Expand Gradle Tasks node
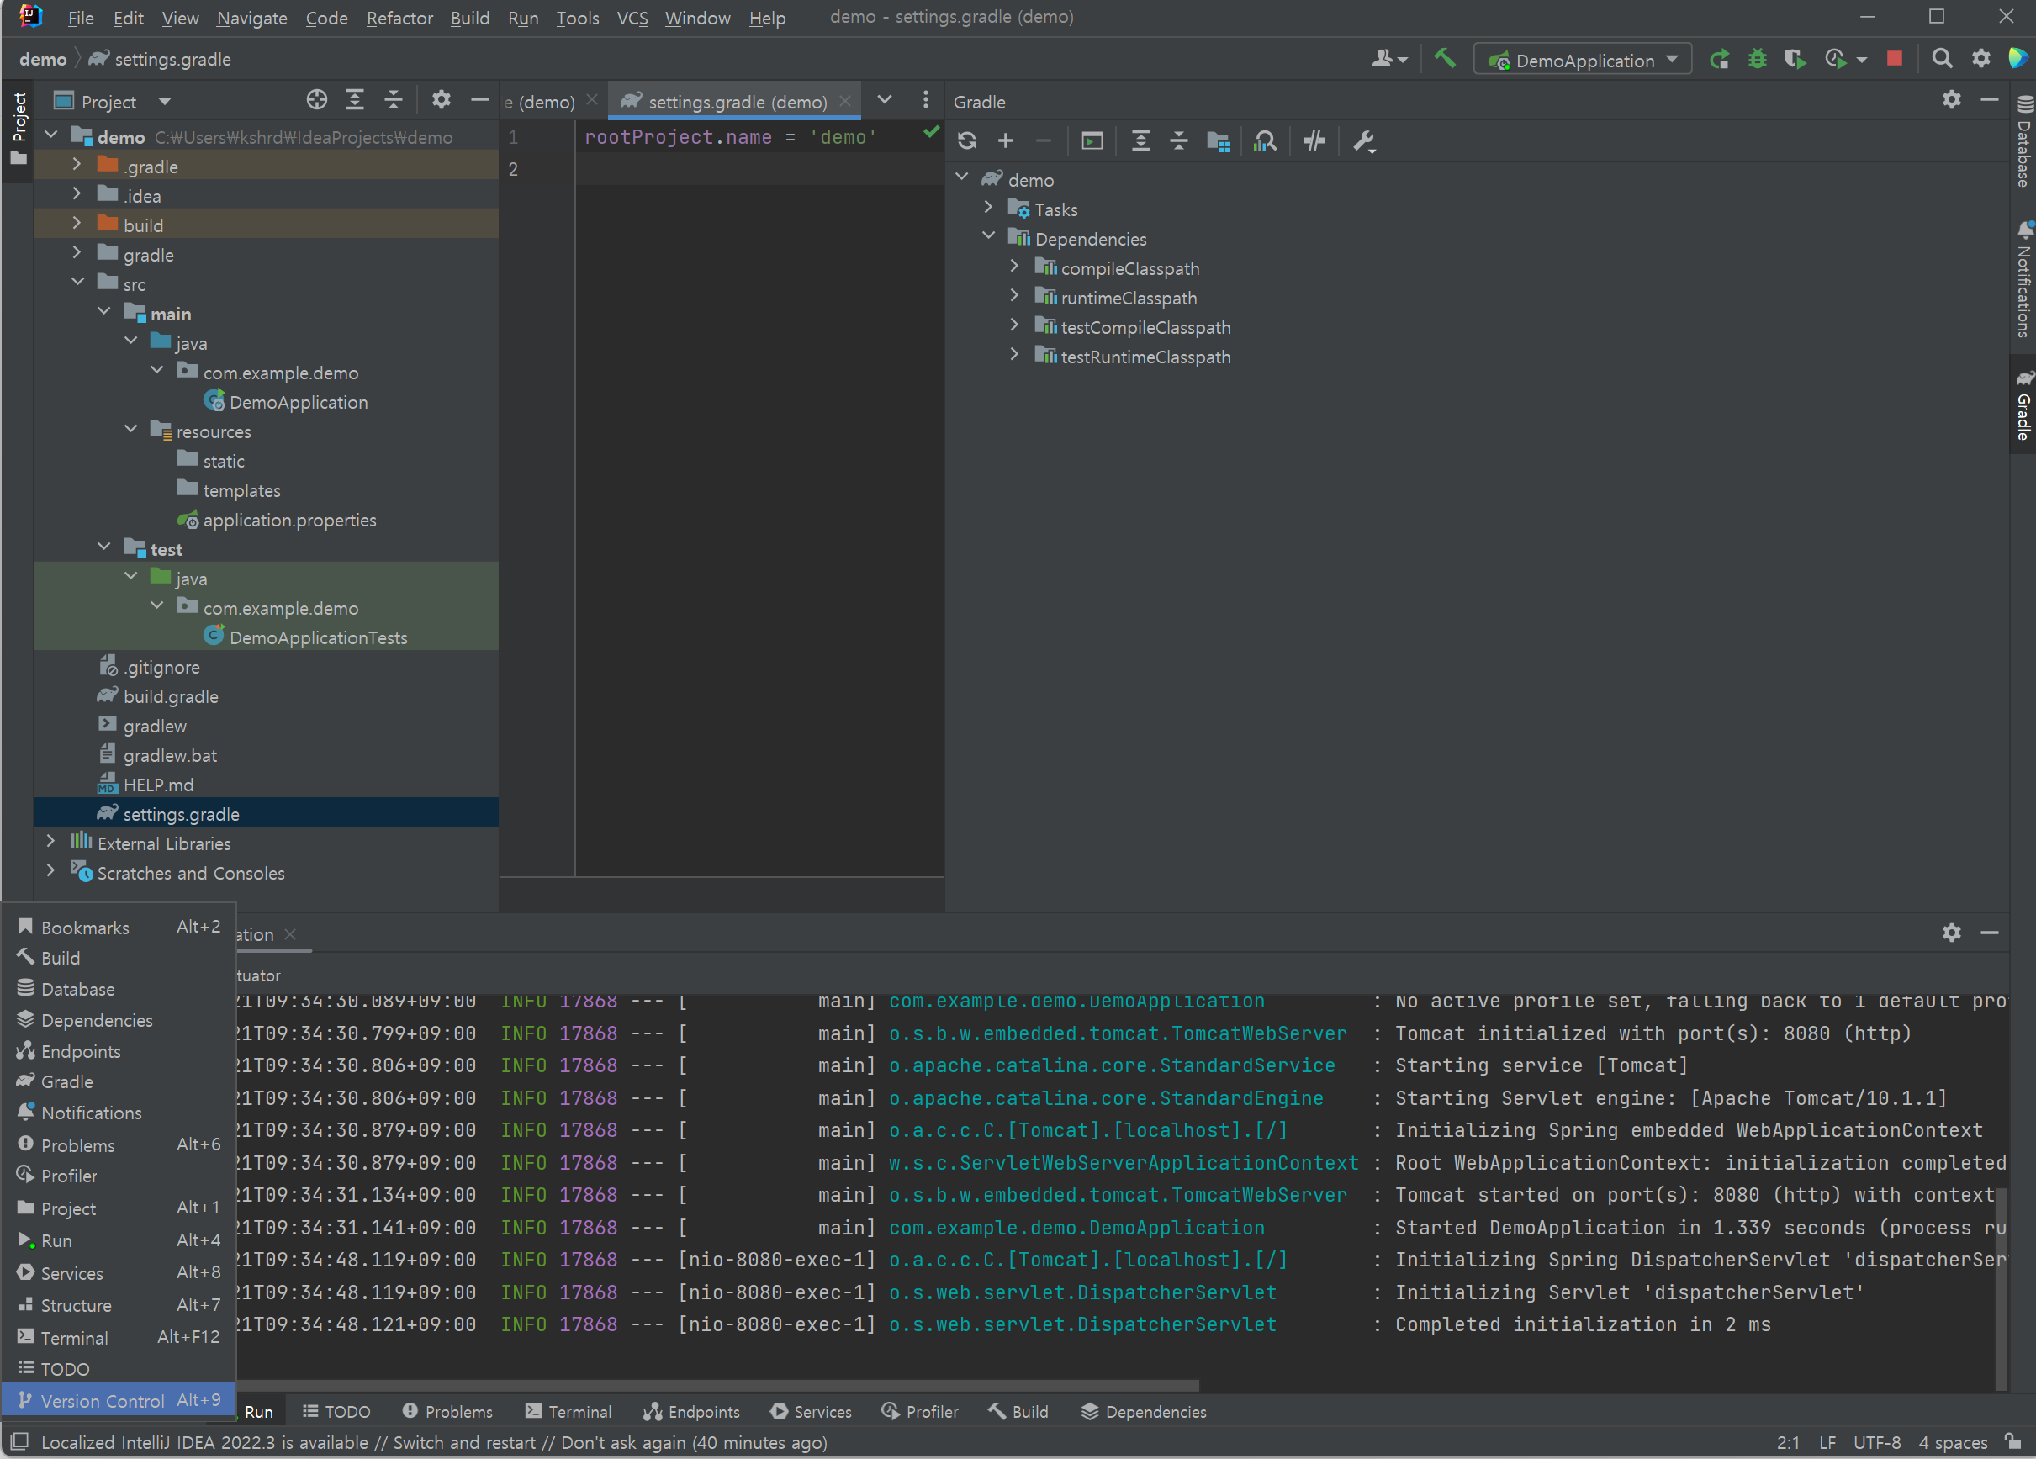The width and height of the screenshot is (2036, 1459). point(987,209)
